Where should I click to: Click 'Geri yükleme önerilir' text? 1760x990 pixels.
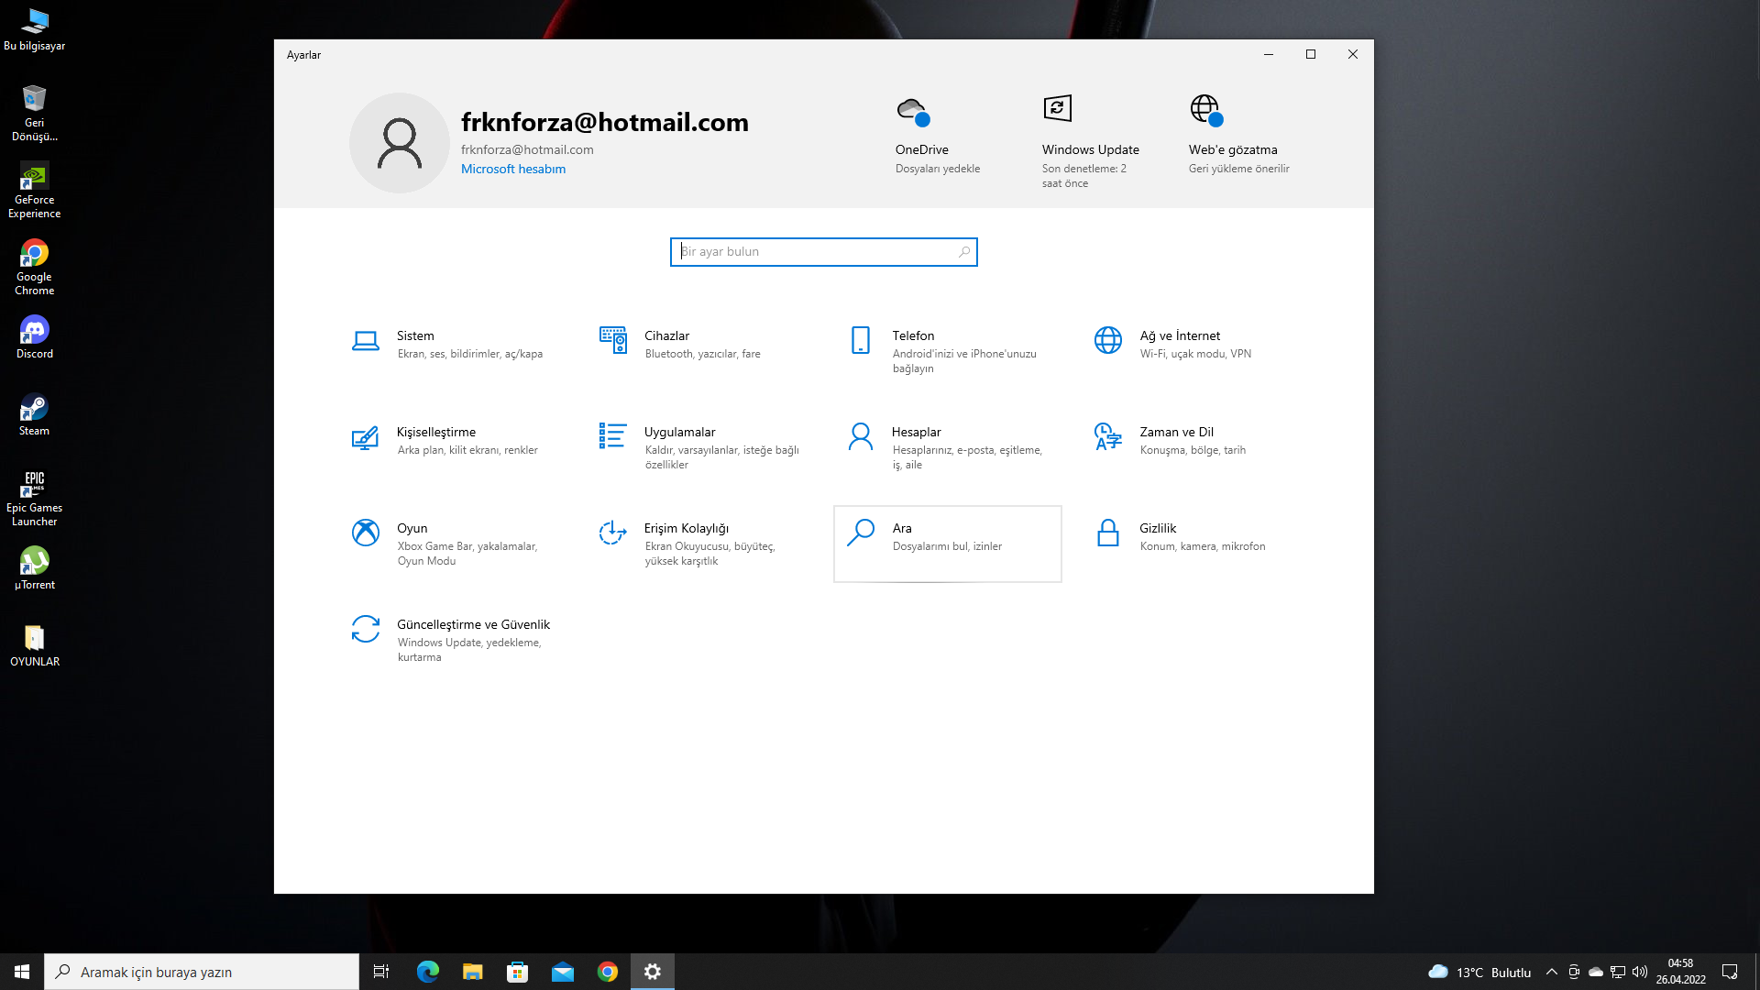click(1239, 169)
